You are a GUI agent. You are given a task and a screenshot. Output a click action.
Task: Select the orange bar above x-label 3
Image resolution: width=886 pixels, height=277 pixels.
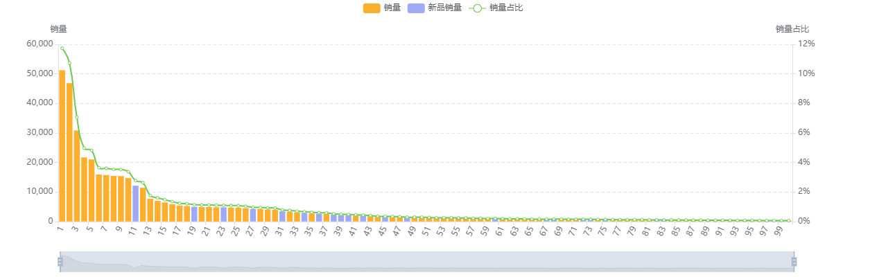[77, 175]
